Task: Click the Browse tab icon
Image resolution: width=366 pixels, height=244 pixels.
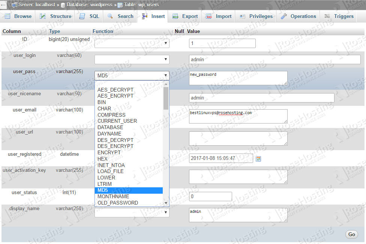Action: pos(8,16)
